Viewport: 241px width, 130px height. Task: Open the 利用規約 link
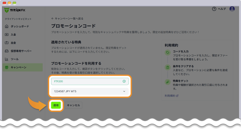170,96
